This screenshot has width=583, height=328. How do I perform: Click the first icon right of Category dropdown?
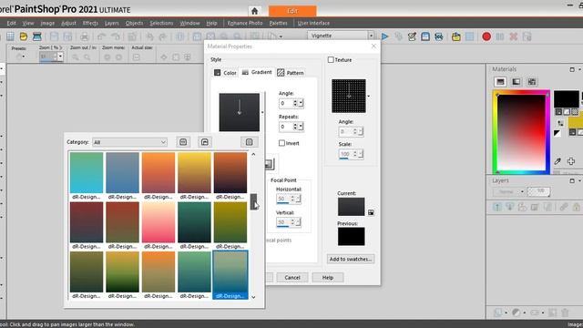(183, 142)
